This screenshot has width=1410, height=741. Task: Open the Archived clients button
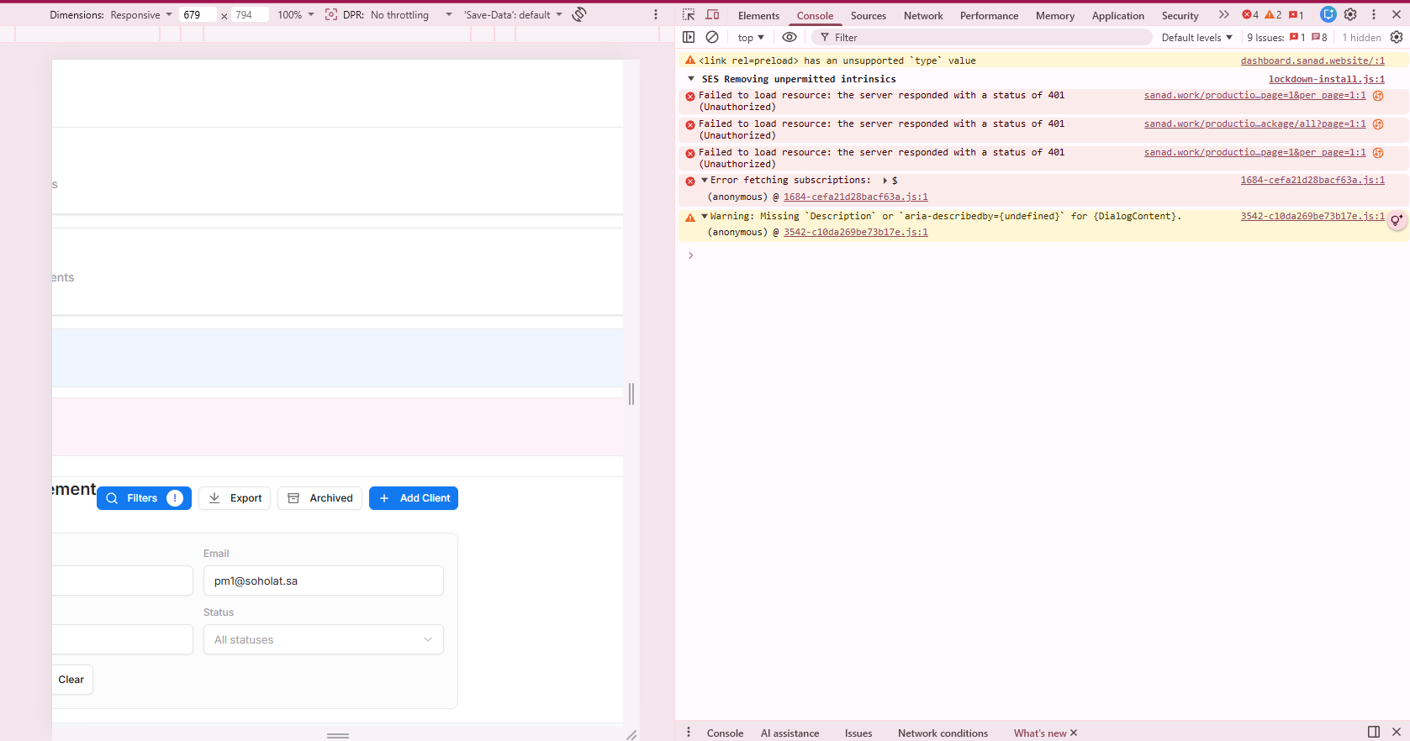point(320,498)
